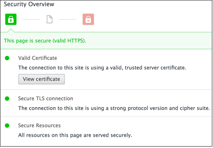Click the red insecure padlock icon
The image size is (213, 148).
click(88, 19)
